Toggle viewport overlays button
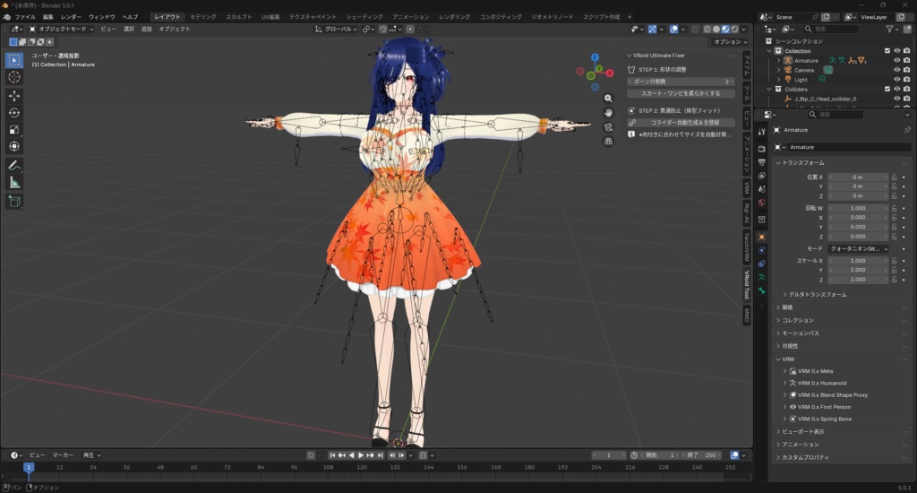The height and width of the screenshot is (493, 917). (x=673, y=29)
